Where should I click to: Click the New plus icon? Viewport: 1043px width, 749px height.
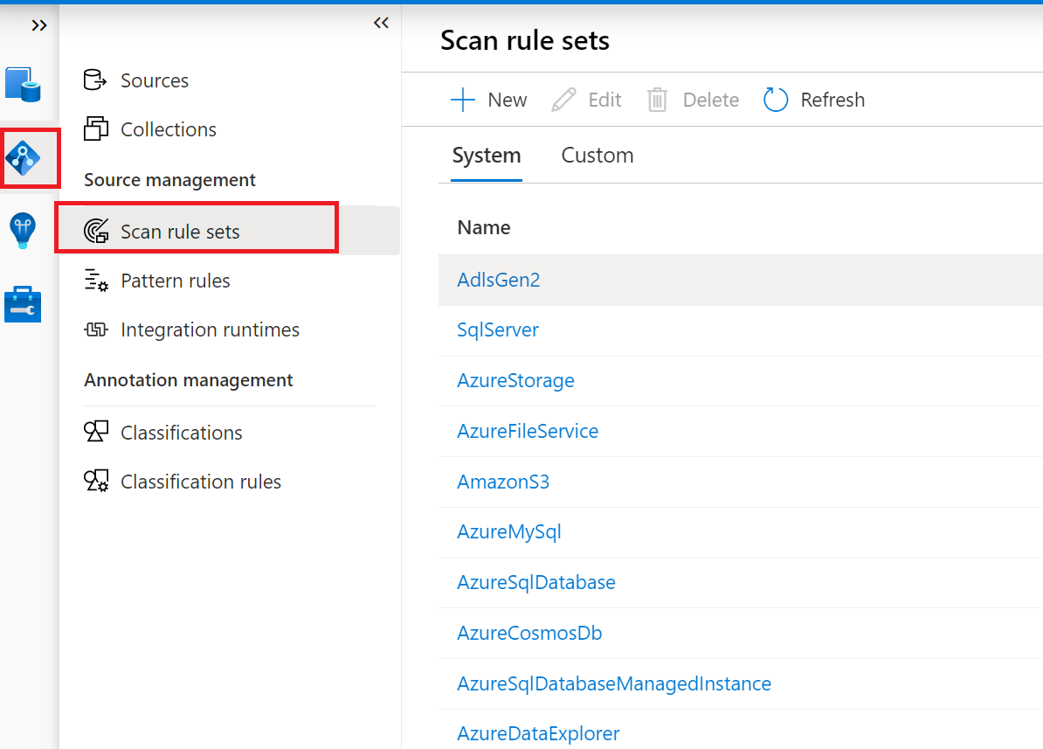click(462, 100)
